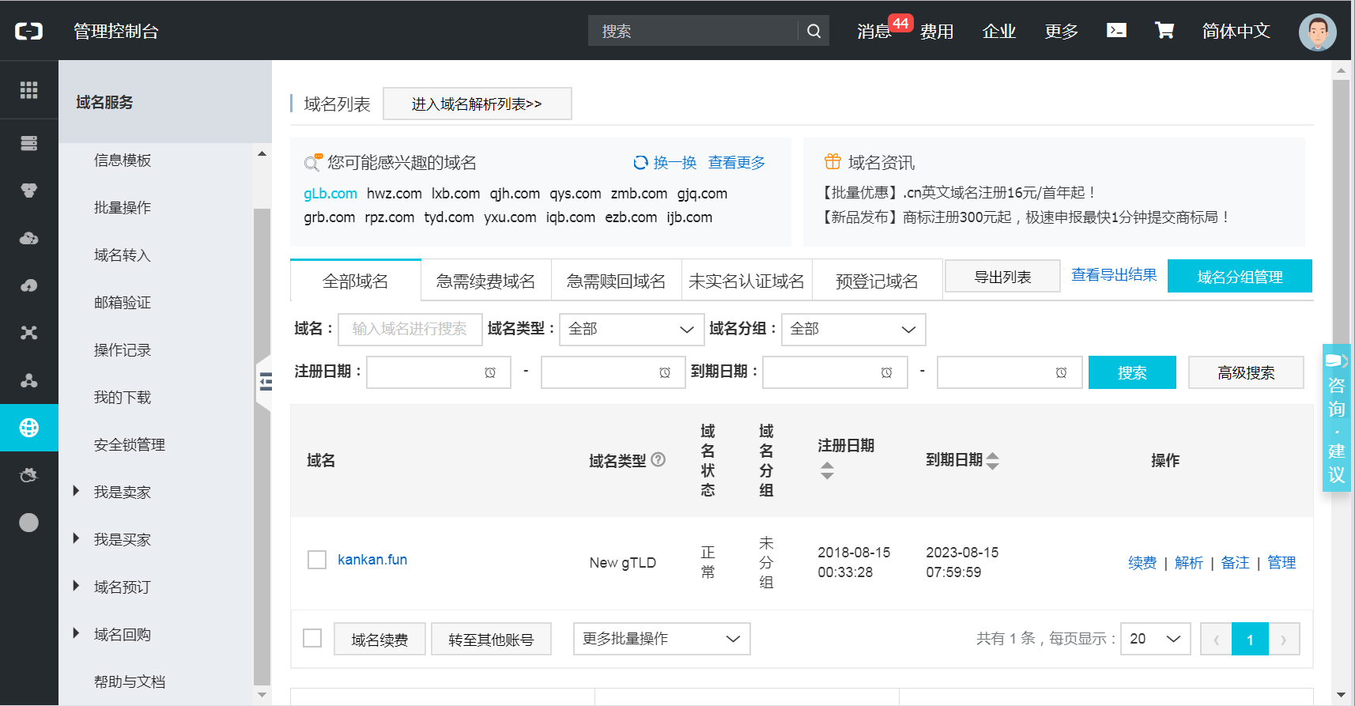Open first 注册日期 date picker icon

coord(490,372)
